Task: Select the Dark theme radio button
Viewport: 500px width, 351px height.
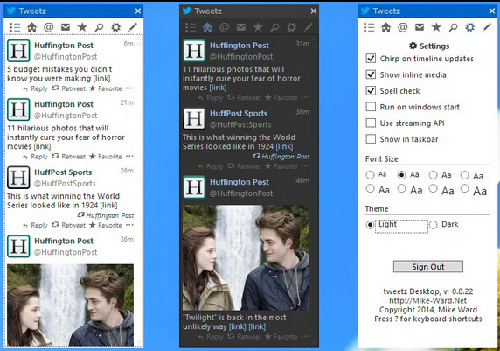Action: click(x=433, y=225)
